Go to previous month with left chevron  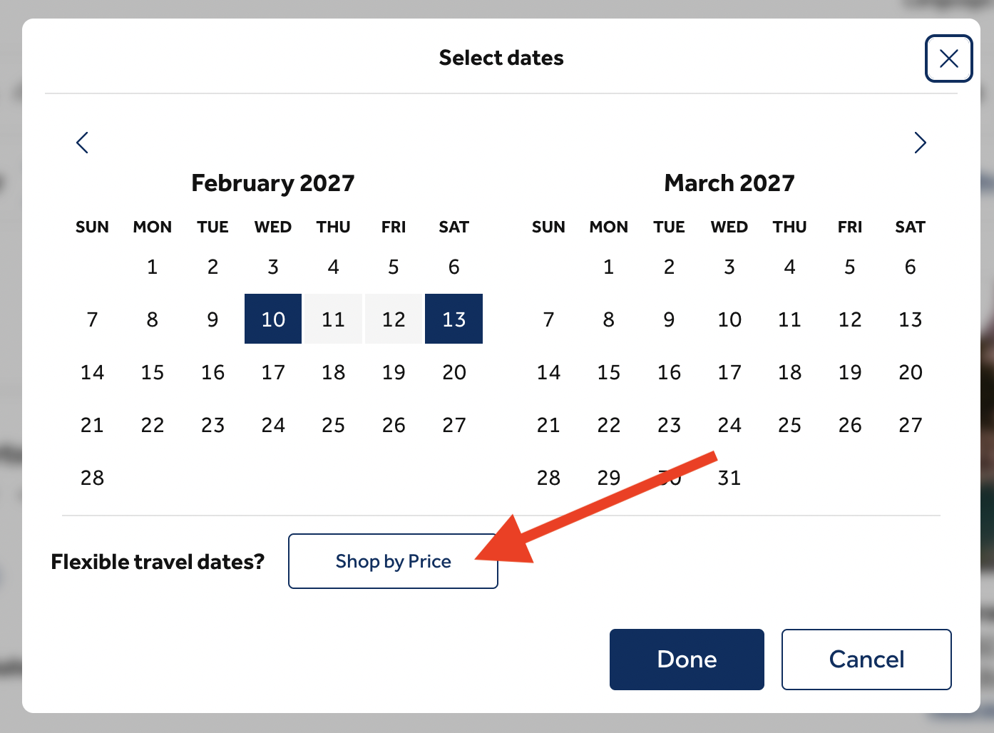point(83,143)
